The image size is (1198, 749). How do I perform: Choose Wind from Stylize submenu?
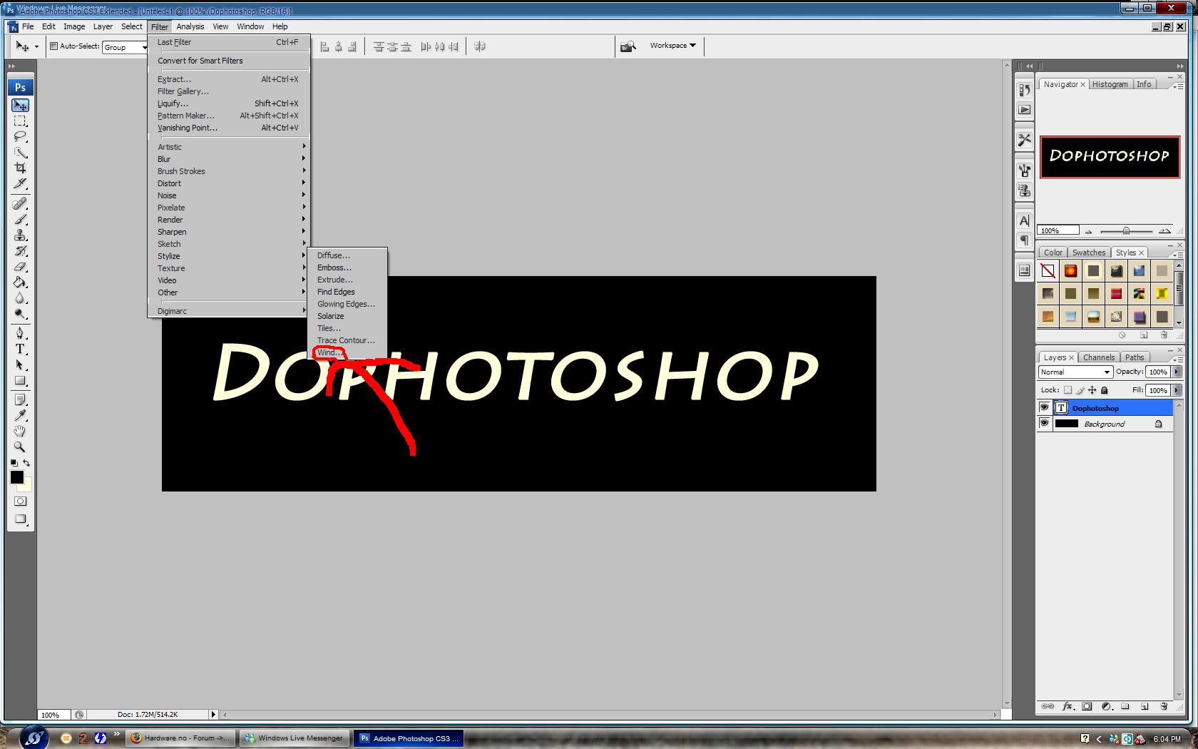click(x=347, y=352)
